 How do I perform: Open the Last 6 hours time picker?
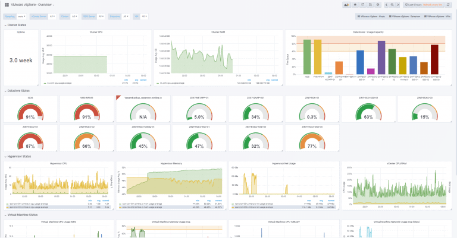coord(423,5)
